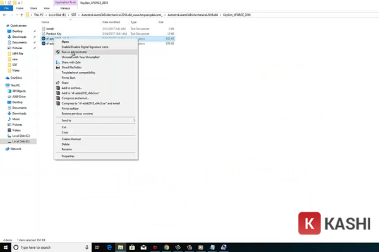Click SỐT in the address bar path
This screenshot has width=379, height=252.
[74, 15]
